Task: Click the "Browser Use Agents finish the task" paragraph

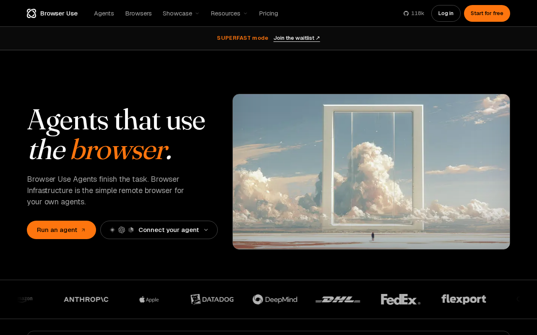Action: (x=106, y=191)
